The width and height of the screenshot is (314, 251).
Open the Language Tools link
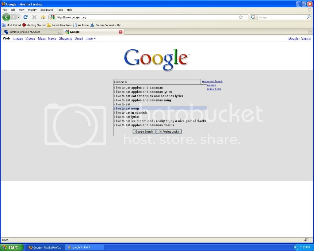(x=214, y=89)
